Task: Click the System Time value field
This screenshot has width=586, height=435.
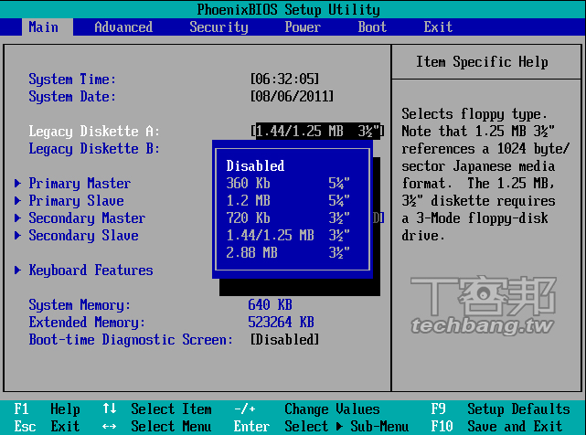Action: tap(284, 80)
